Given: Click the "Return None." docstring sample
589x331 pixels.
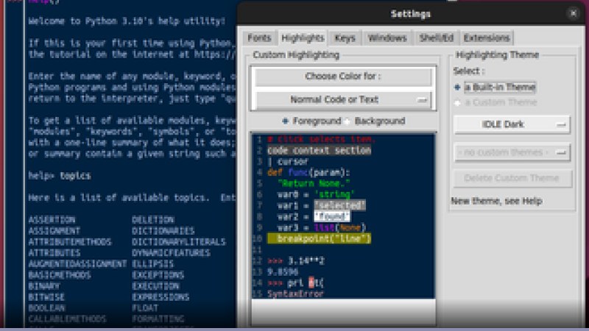Looking at the screenshot, I should [x=314, y=183].
